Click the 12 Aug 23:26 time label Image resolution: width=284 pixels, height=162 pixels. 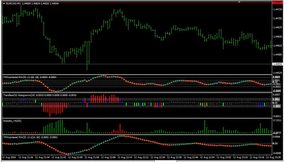pos(273,157)
